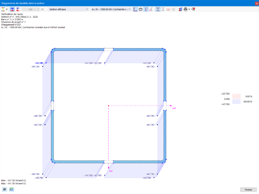
Task: Click the active blue I-beam section icon
Action: 158,10
